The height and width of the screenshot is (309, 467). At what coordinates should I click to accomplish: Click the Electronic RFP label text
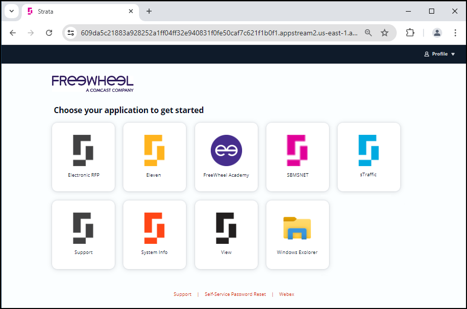[x=84, y=175]
